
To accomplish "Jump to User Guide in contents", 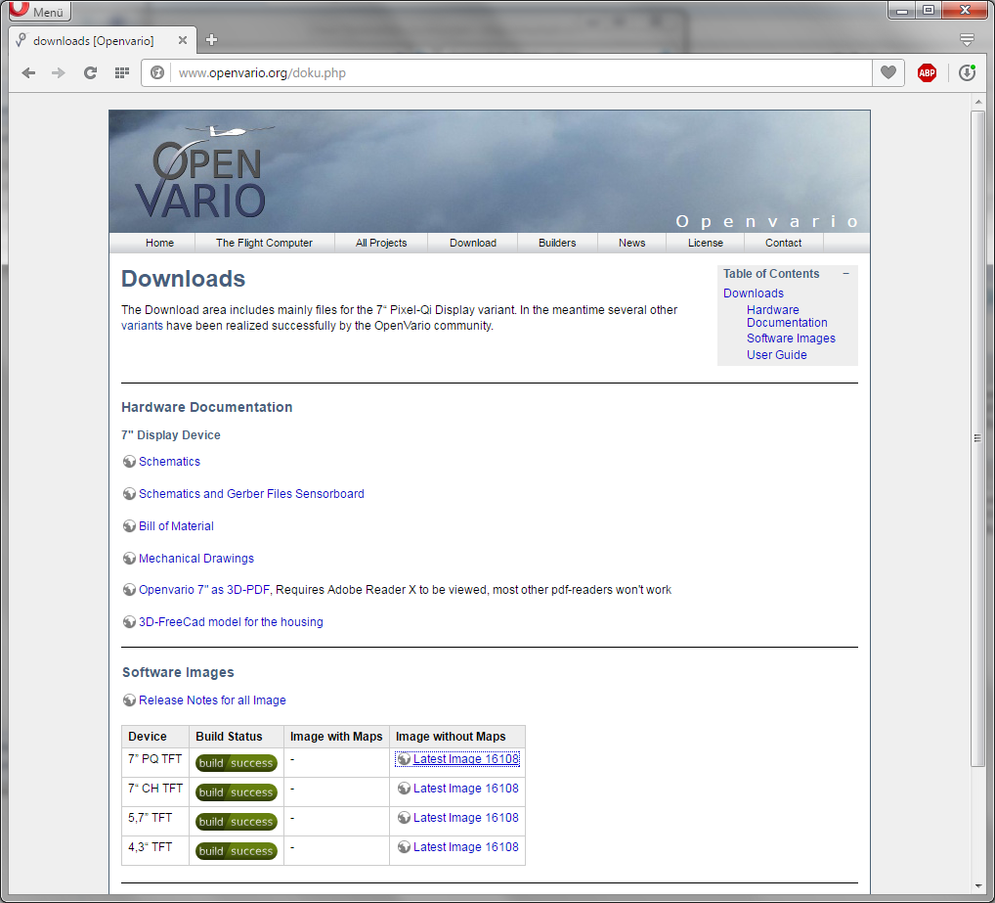I will tap(777, 355).
